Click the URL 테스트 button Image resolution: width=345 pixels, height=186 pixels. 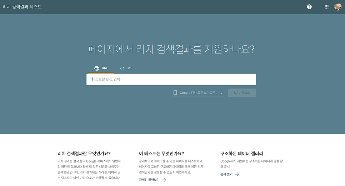242,93
